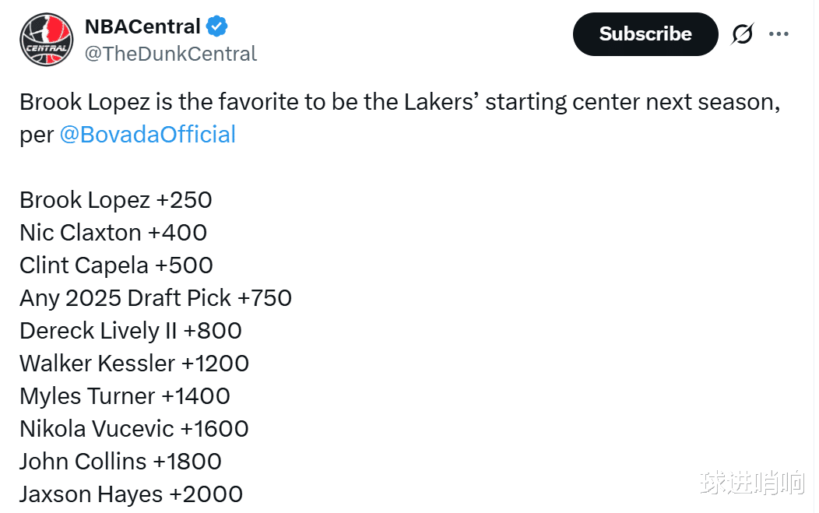Open the Grok explain-post icon

(x=742, y=34)
